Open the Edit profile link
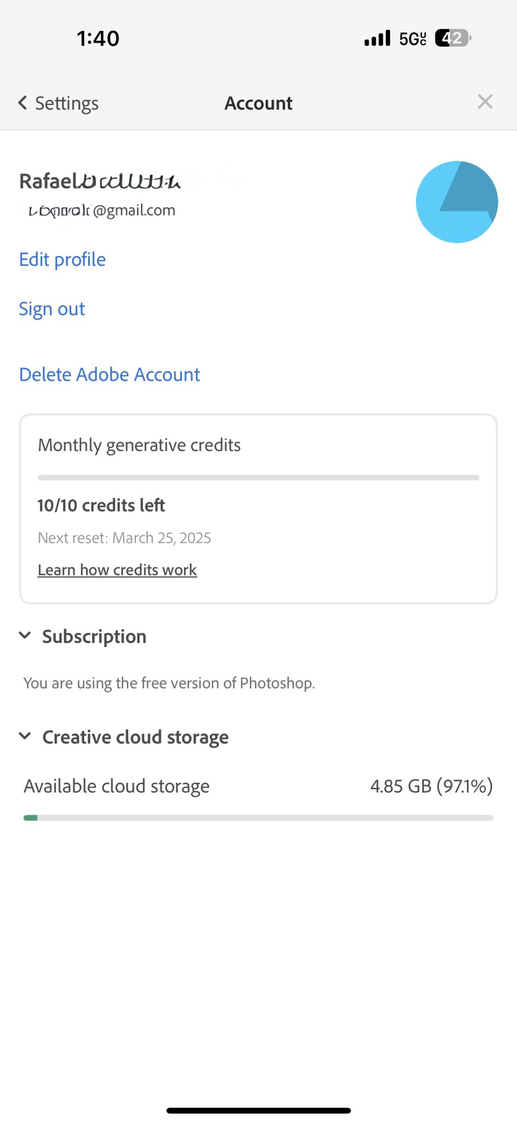517x1123 pixels. [x=62, y=259]
